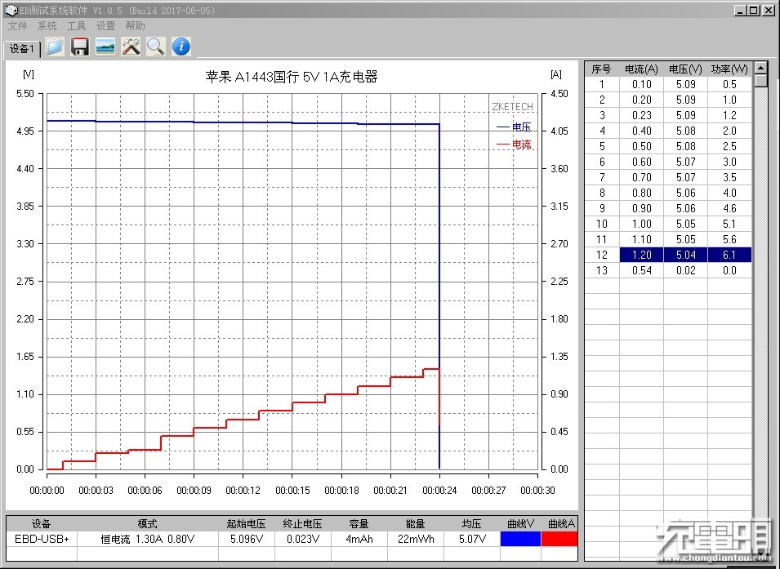Click the data table scrollbar thumb
Viewport: 780px width, 569px height.
(x=760, y=81)
